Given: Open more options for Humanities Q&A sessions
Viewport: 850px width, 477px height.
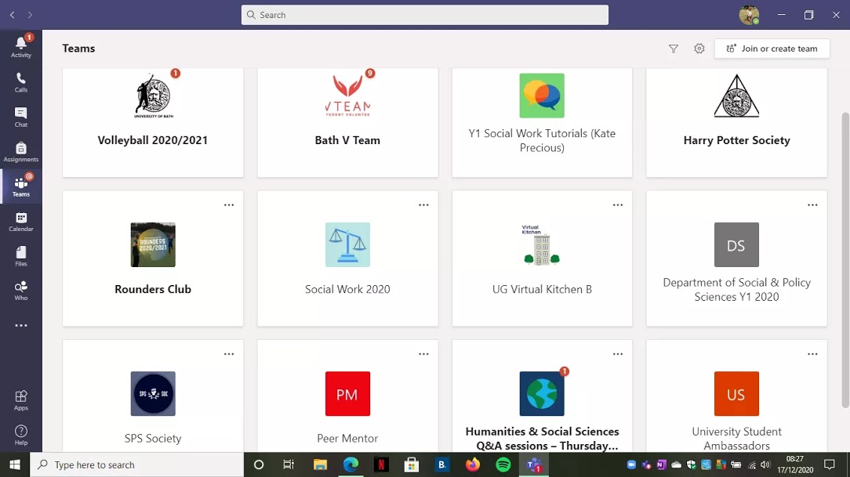Looking at the screenshot, I should [617, 354].
